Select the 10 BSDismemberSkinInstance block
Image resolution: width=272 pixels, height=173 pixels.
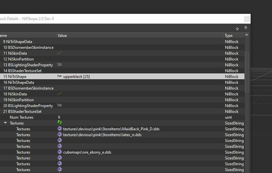tap(122, 48)
